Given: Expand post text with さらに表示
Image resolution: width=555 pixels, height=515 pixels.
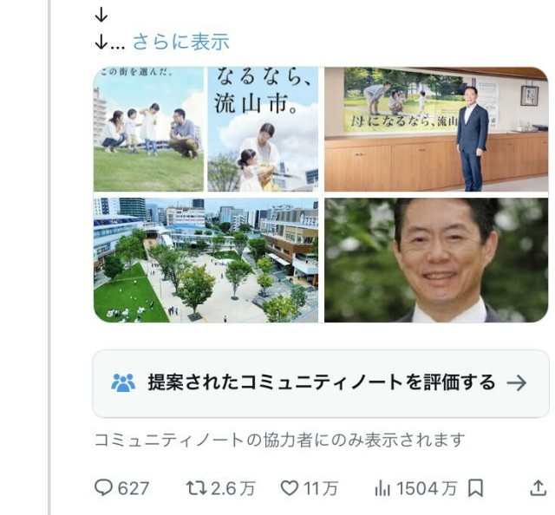Looking at the screenshot, I should pos(181,42).
